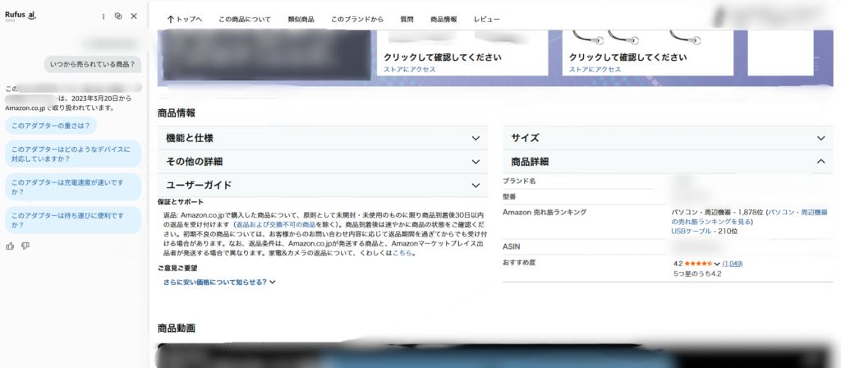Viewport: 841px width, 368px height.
Task: Jump to top with トップへ arrow
Action: click(184, 19)
